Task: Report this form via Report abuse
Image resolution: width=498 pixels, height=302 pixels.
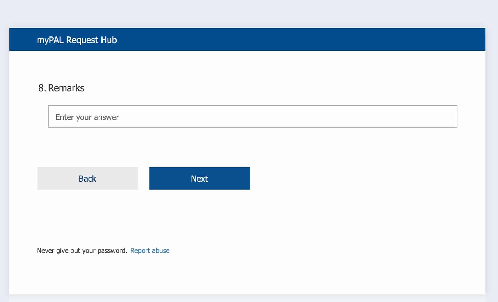Action: (150, 250)
